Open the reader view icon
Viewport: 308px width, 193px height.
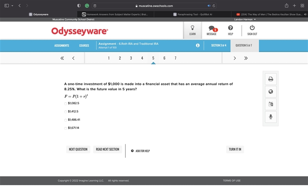(95, 6)
